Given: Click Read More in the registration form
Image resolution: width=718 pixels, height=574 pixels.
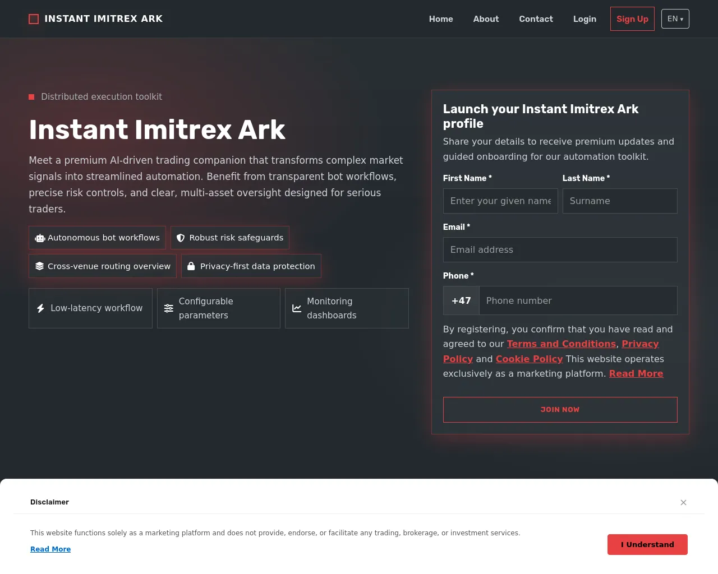Looking at the screenshot, I should (636, 373).
